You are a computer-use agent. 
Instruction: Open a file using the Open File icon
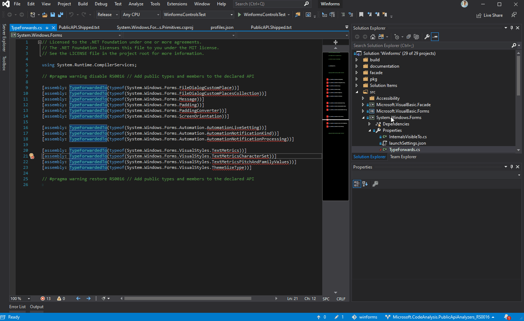(x=45, y=15)
